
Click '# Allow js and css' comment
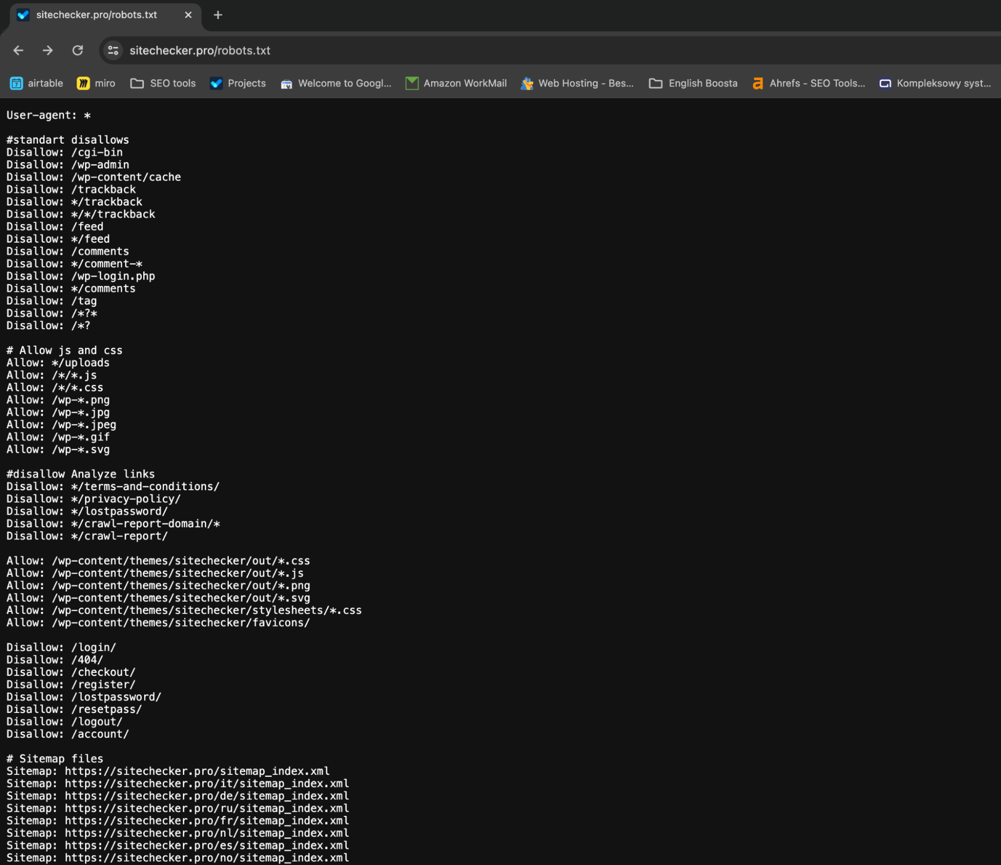click(x=65, y=351)
